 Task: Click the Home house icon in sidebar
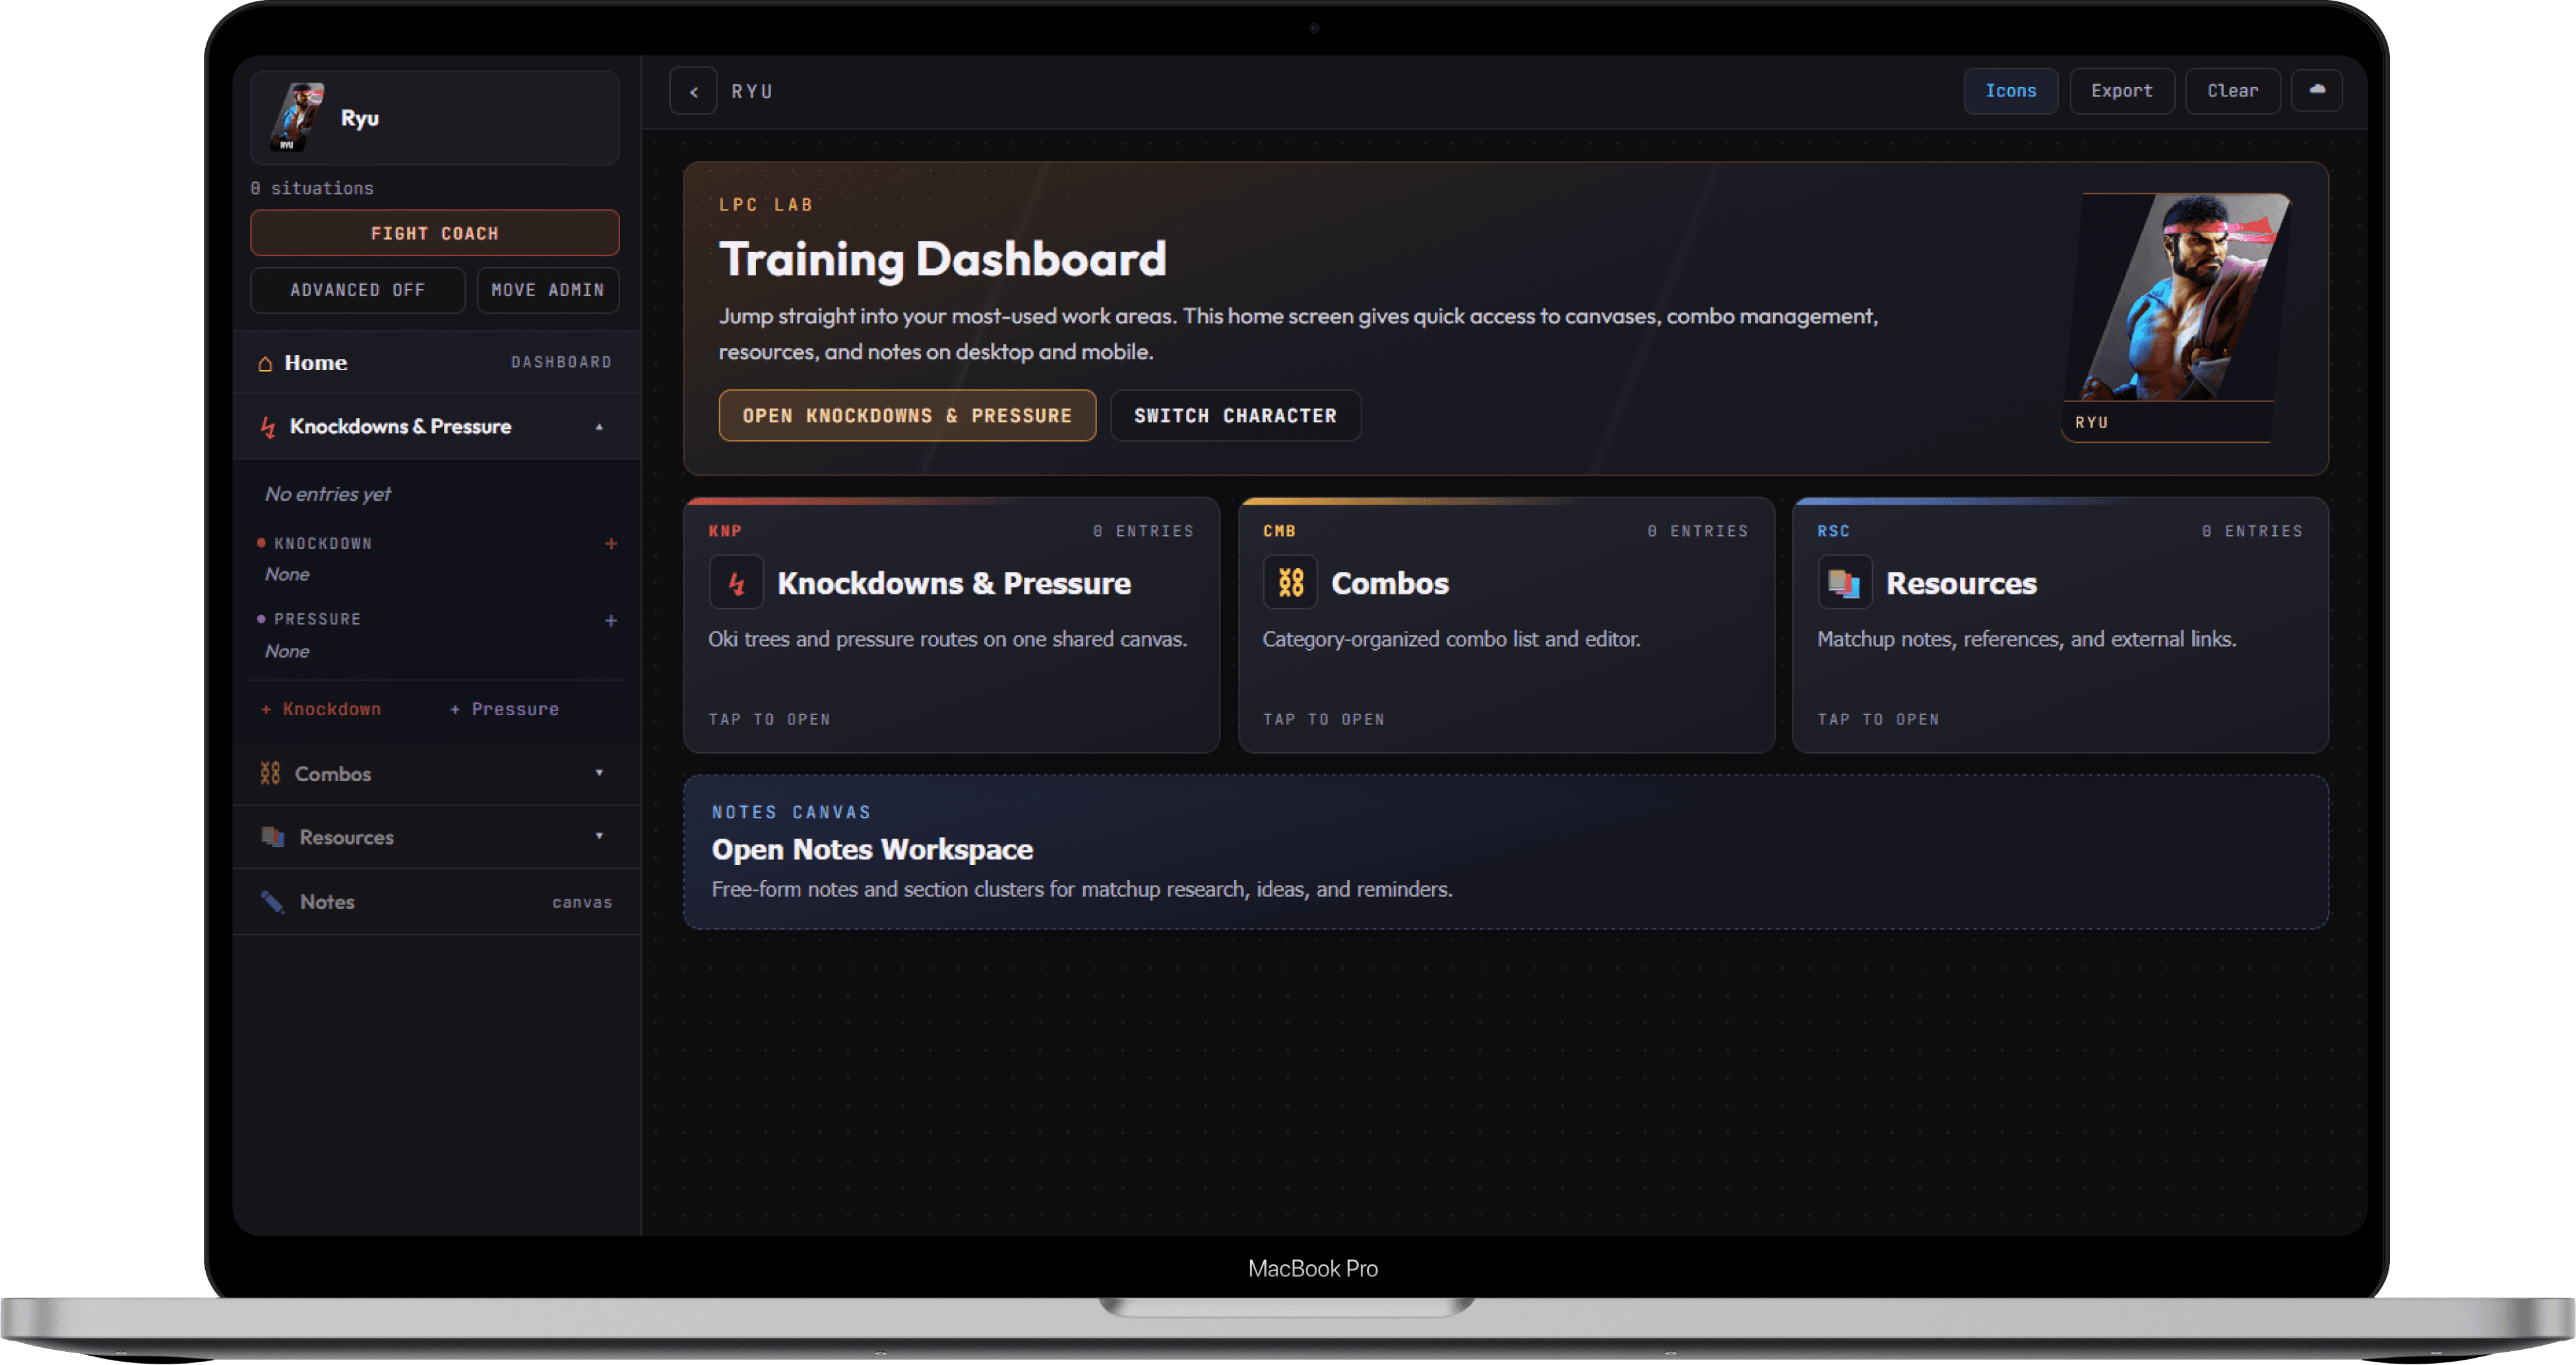pyautogui.click(x=265, y=363)
